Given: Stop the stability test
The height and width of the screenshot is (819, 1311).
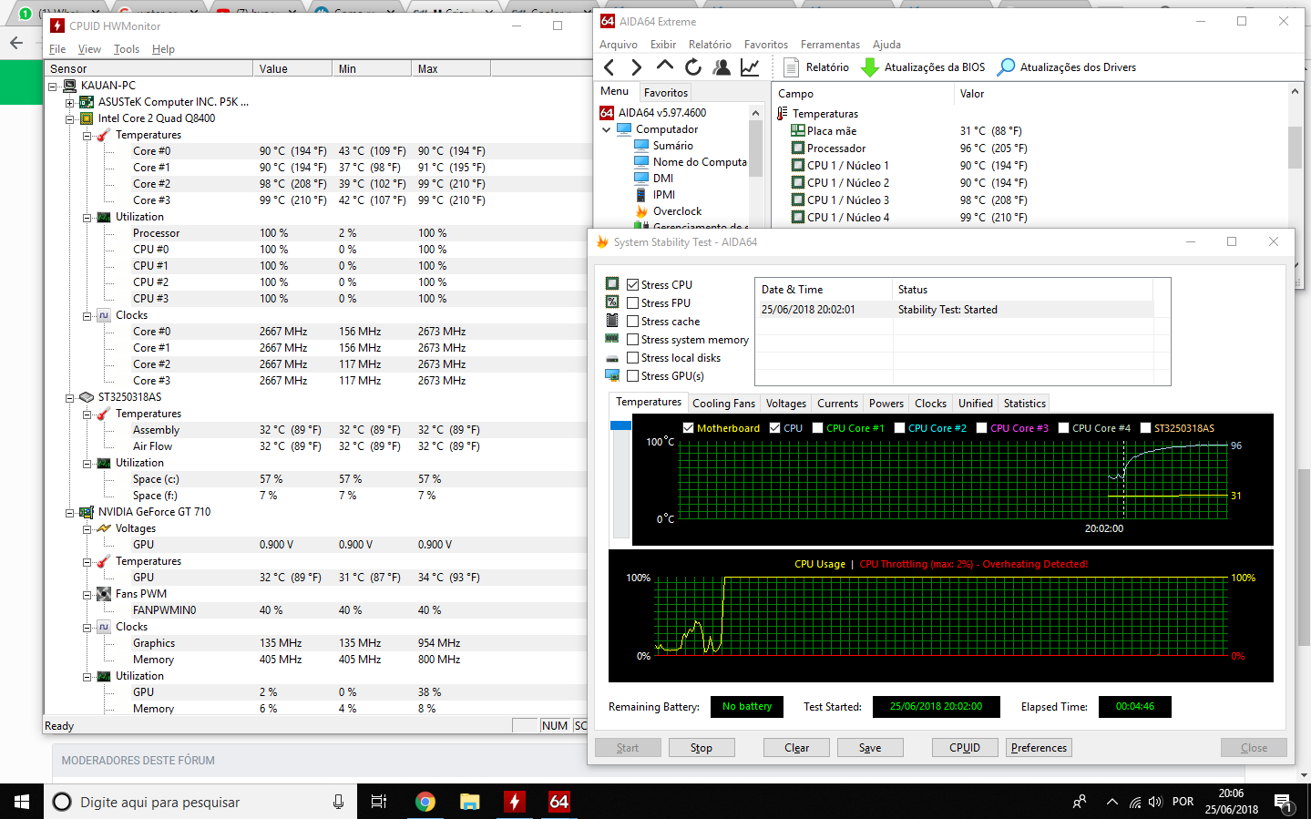Looking at the screenshot, I should pyautogui.click(x=702, y=748).
